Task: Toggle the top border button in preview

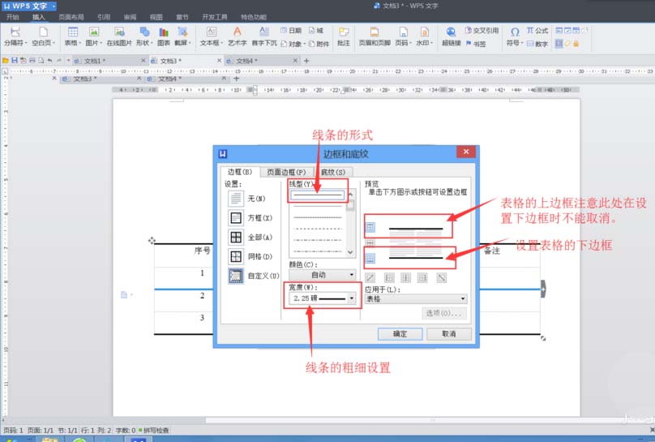Action: pos(370,227)
